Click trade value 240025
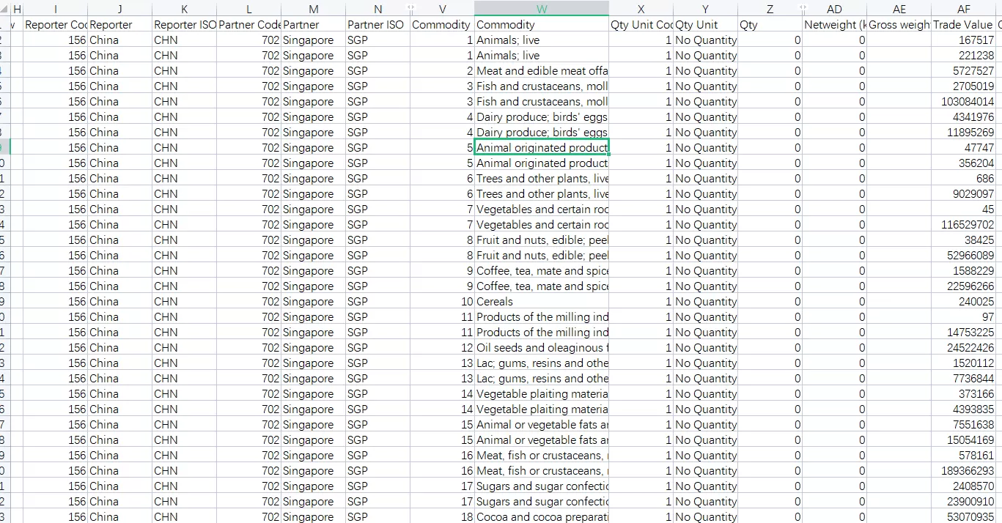 click(963, 301)
